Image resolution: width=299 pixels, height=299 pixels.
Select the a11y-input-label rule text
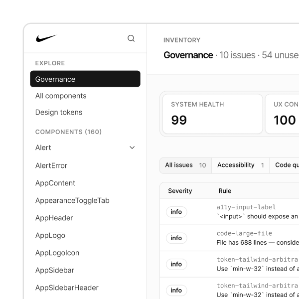point(246,207)
